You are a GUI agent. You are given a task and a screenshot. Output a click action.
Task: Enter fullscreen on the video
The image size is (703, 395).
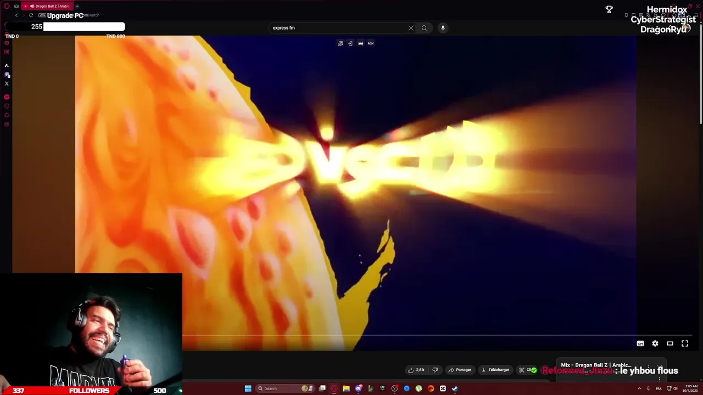point(685,343)
